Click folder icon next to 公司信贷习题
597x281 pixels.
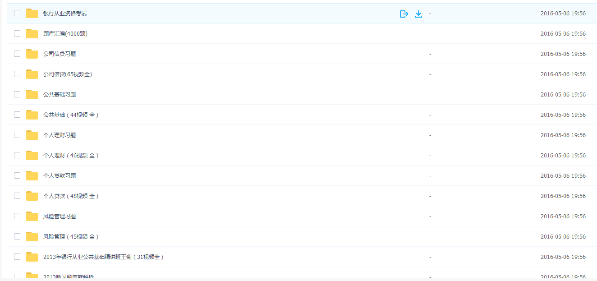(32, 54)
